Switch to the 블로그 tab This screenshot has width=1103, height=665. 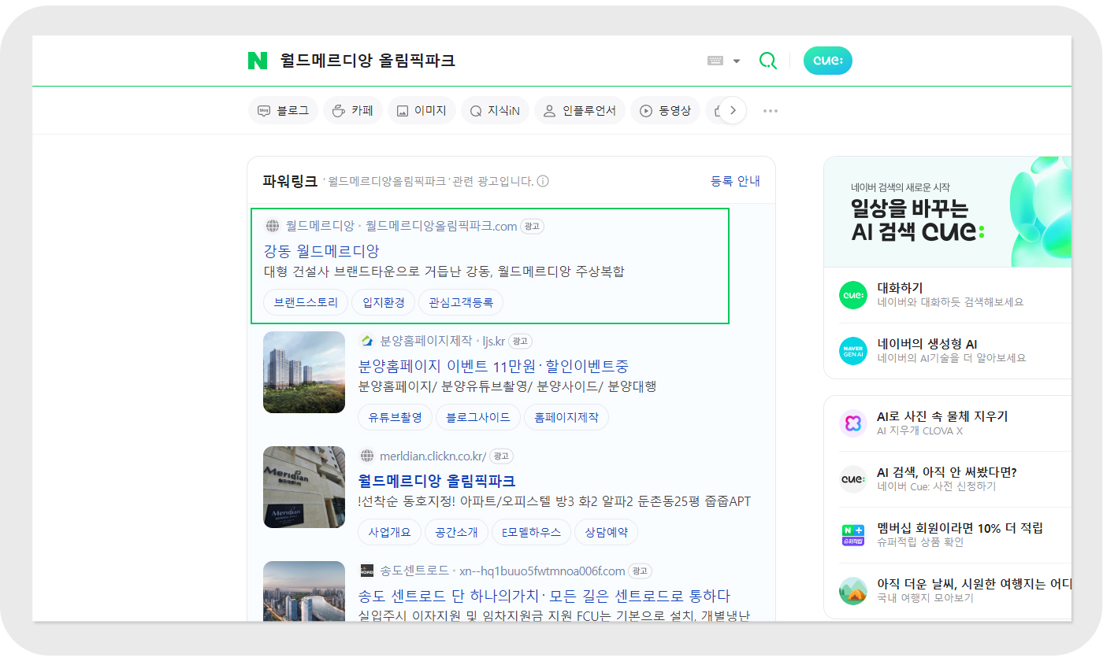(283, 111)
